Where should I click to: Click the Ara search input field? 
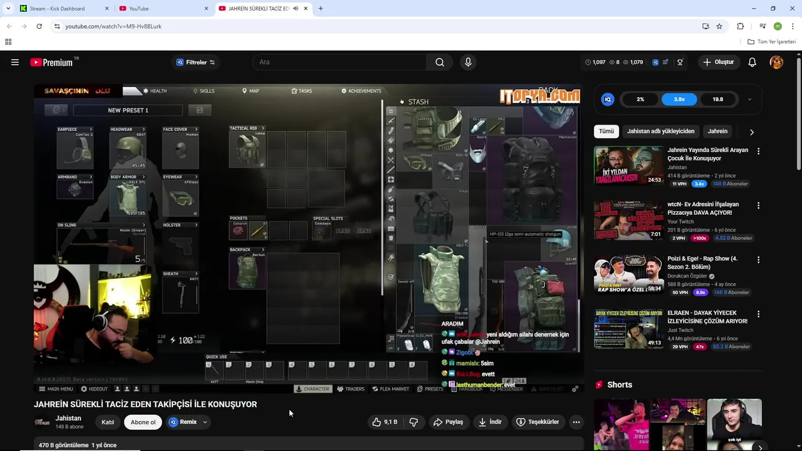point(340,62)
